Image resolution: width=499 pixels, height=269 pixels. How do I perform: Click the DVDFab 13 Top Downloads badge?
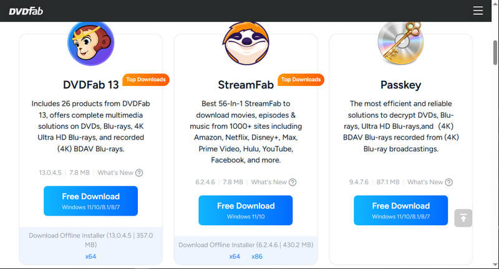146,80
